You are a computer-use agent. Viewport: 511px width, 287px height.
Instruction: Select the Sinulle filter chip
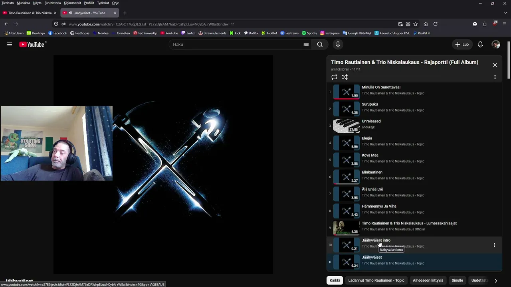[457, 280]
